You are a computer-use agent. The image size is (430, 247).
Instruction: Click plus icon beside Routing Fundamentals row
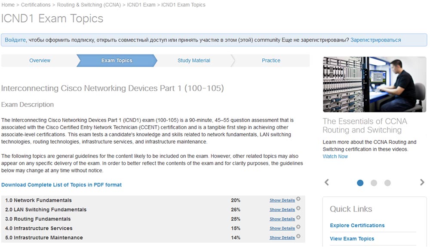coord(298,218)
